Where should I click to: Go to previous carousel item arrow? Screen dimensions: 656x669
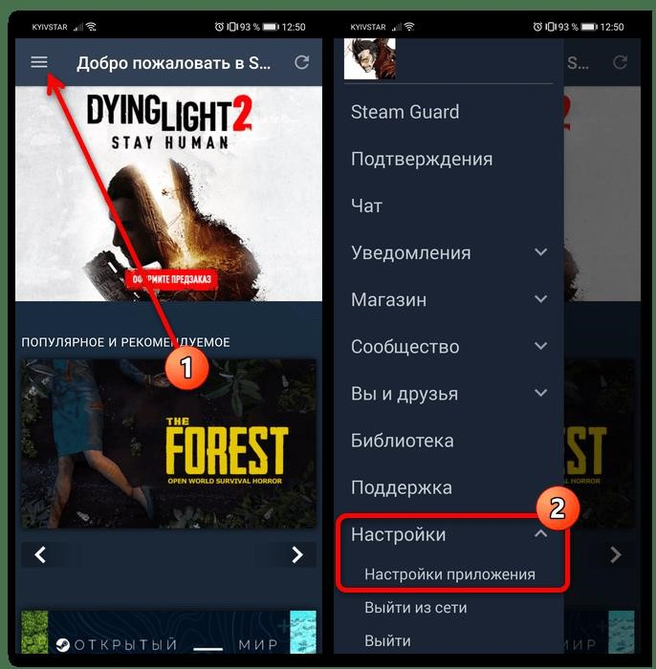(x=40, y=554)
